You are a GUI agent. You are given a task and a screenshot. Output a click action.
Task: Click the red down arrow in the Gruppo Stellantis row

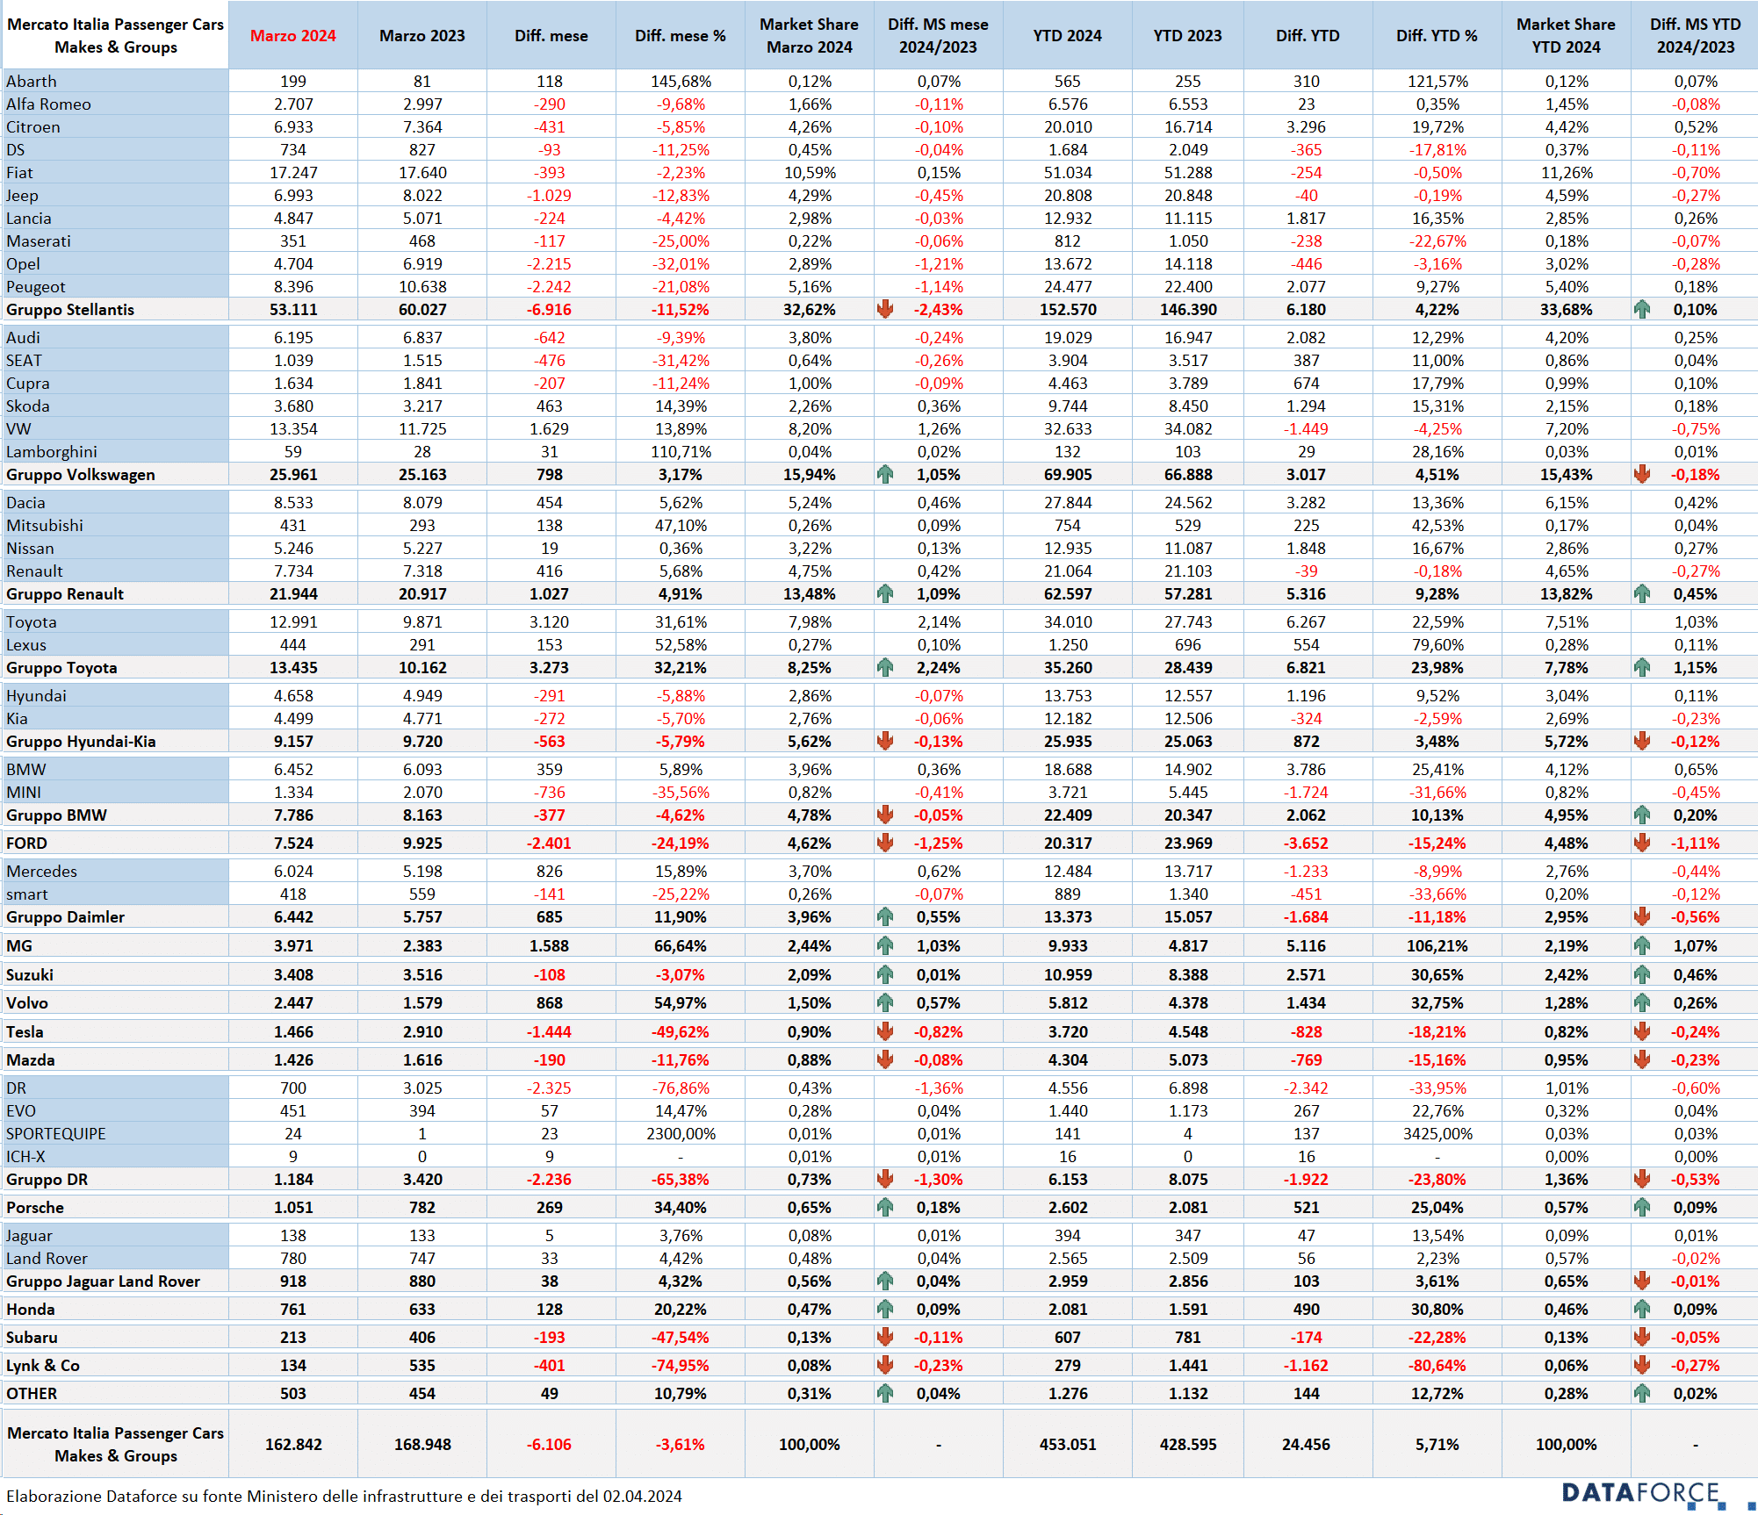(885, 309)
